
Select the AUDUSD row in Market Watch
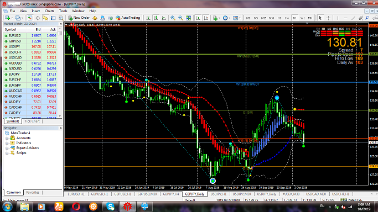(x=30, y=63)
